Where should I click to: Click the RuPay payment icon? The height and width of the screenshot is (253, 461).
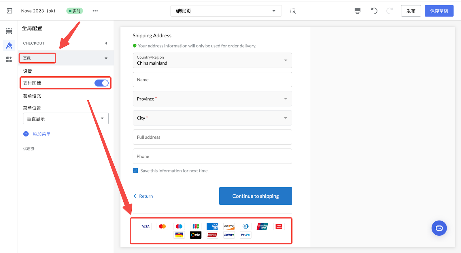pyautogui.click(x=229, y=235)
